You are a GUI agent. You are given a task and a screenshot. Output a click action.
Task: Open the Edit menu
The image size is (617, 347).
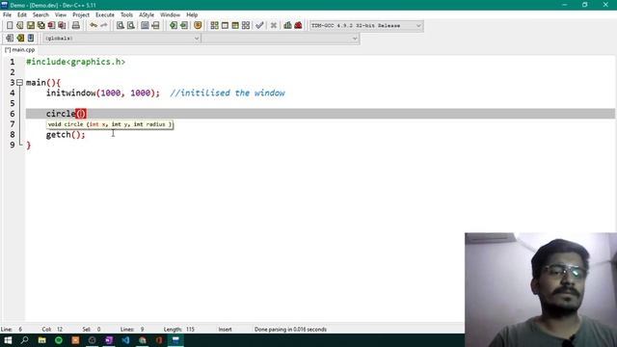21,14
